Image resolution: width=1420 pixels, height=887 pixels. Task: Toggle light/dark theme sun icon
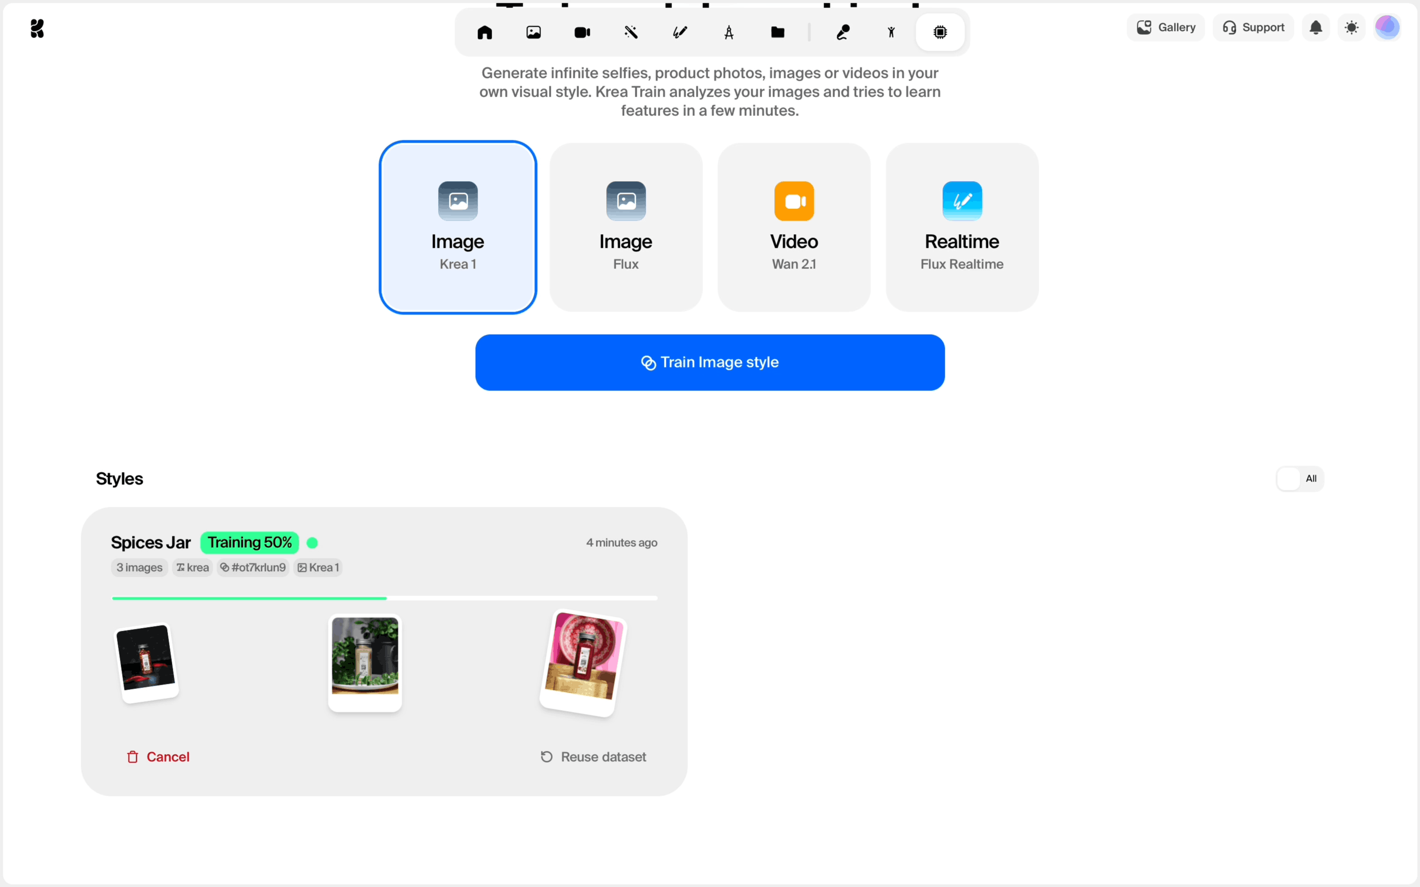click(1351, 28)
